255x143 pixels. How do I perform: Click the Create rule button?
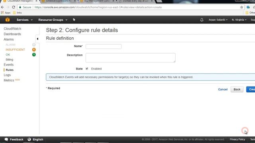(x=251, y=89)
